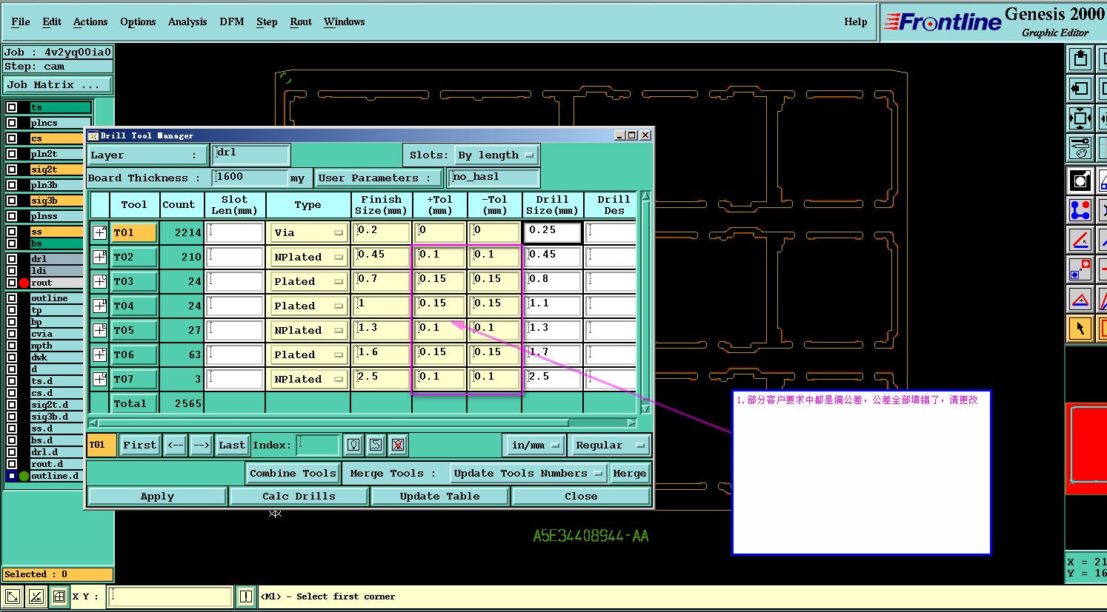This screenshot has height=612, width=1107.
Task: Click the Board Thickness input field
Action: point(249,178)
